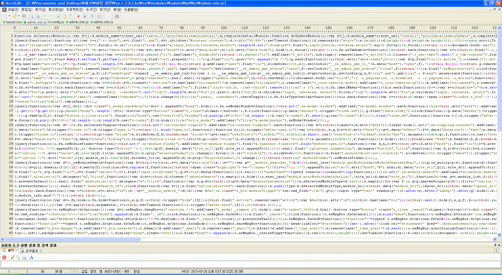
Task: Click the Save file toolbar icon
Action: [24, 16]
